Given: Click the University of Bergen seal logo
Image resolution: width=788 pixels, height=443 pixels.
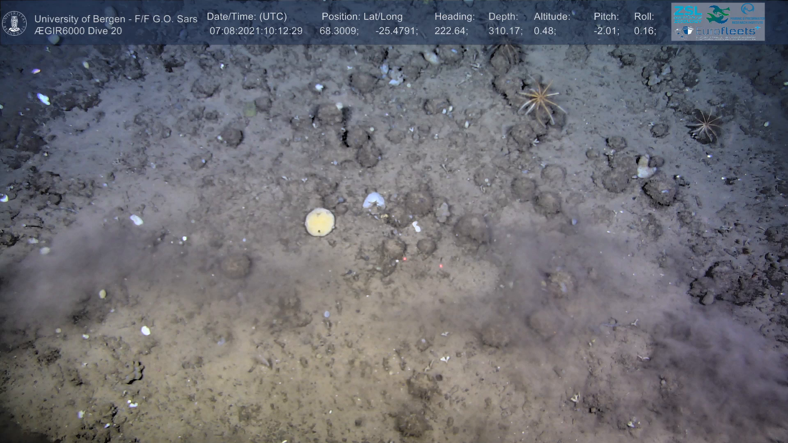Looking at the screenshot, I should (14, 23).
